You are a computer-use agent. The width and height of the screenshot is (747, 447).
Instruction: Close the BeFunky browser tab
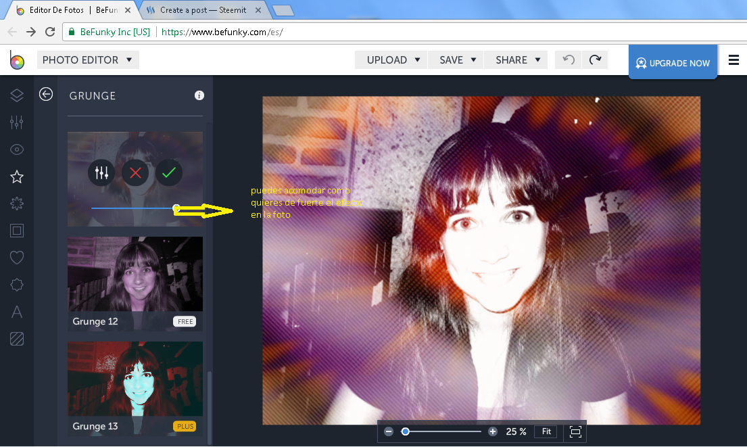coord(128,10)
